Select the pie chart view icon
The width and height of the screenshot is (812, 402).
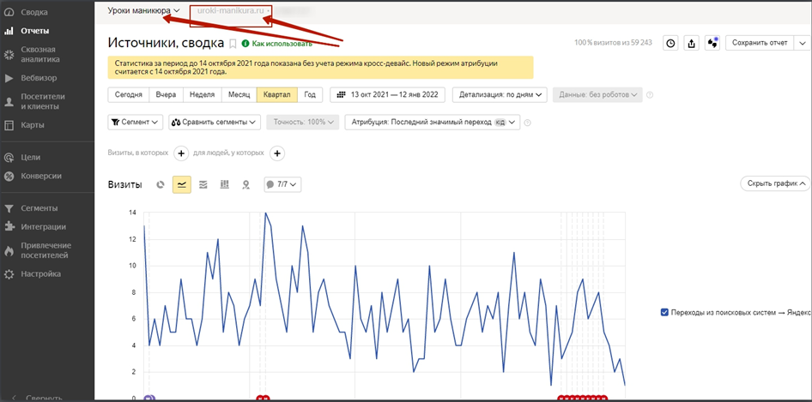coord(161,184)
